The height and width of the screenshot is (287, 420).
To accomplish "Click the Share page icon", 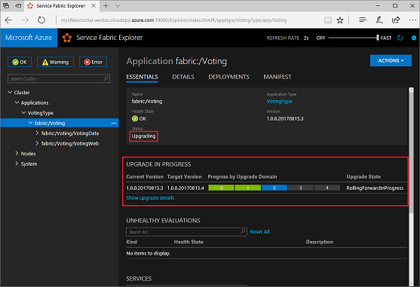I will [396, 20].
